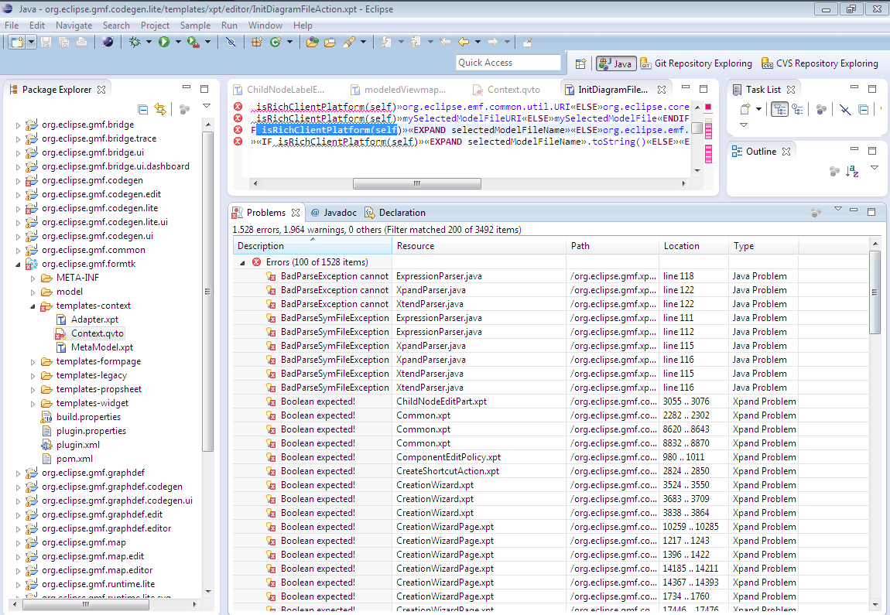Open the Run configurations dropdown arrow
Screen dimensions: 890x615
(x=178, y=42)
